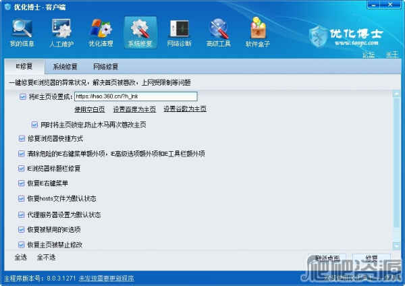Viewport: 405px width, 286px height.
Task: Toggle 恢复IE右键菜单 checkbox
Action: [x=22, y=183]
